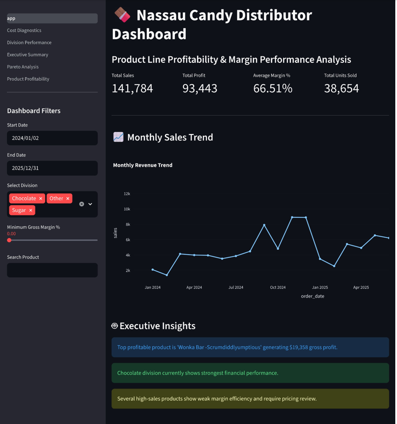Screen dimensions: 397x424
Task: Click the Jan 2024 axis label
Action: pyautogui.click(x=153, y=288)
